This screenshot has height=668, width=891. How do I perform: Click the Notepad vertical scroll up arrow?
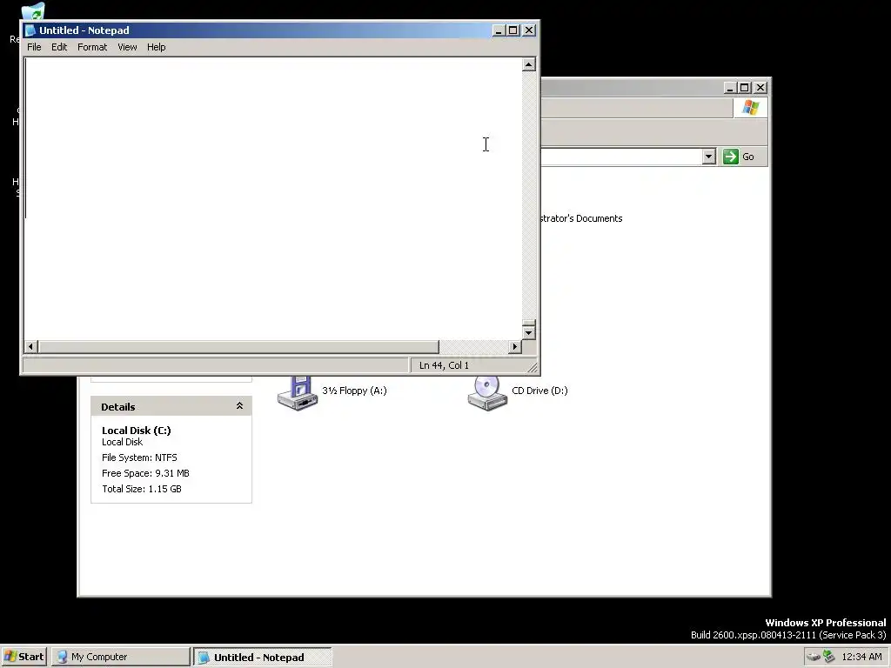pyautogui.click(x=528, y=64)
